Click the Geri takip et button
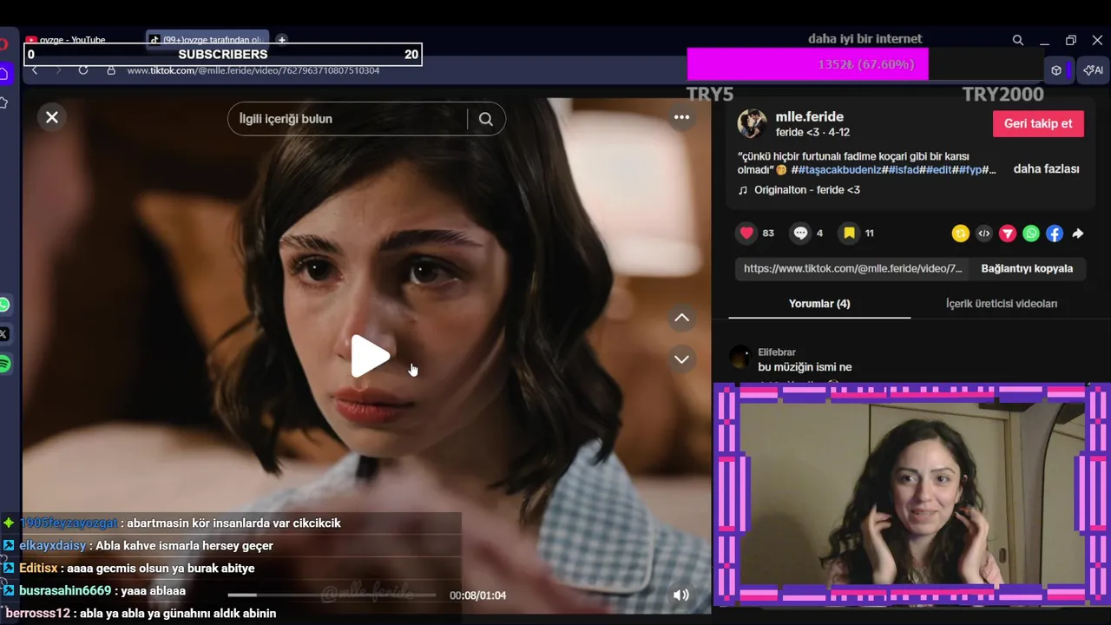 [x=1038, y=123]
